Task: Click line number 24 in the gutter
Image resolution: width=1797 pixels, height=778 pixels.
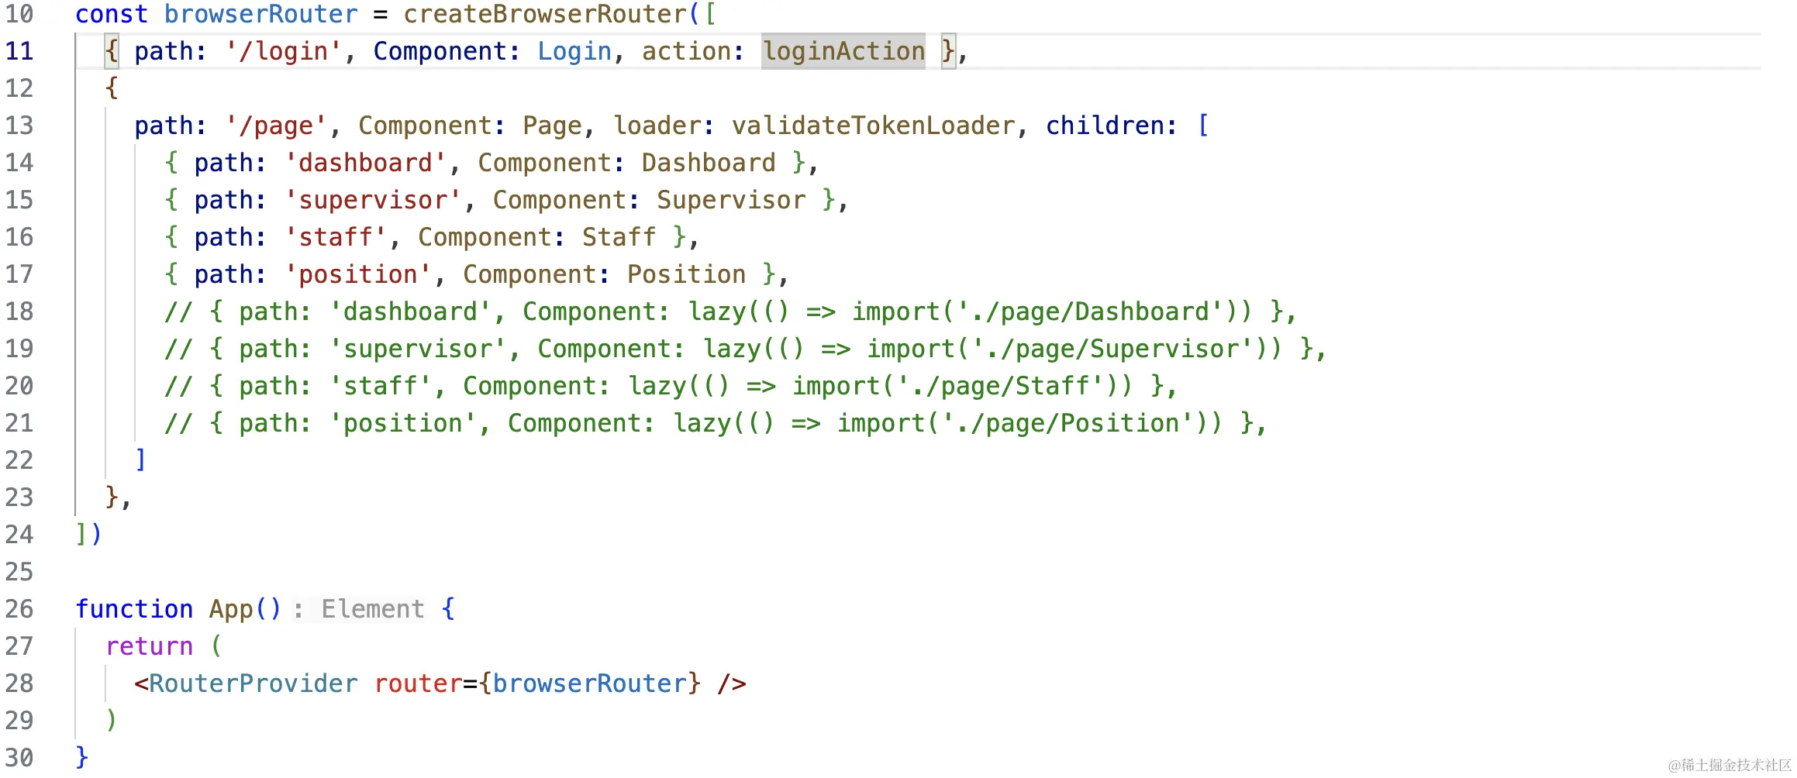Action: coord(19,535)
